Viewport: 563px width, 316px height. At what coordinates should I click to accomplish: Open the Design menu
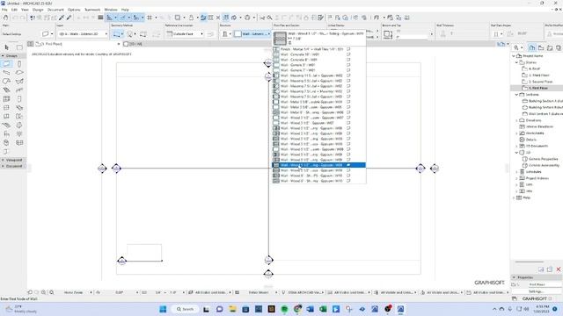pos(38,10)
